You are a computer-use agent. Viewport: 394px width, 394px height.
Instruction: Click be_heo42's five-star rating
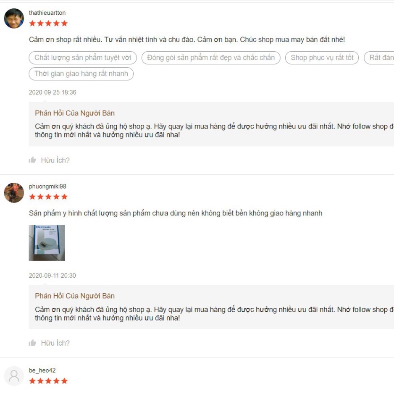pyautogui.click(x=48, y=381)
